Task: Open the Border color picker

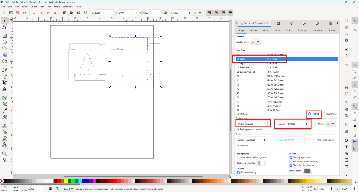Action: coord(307,171)
